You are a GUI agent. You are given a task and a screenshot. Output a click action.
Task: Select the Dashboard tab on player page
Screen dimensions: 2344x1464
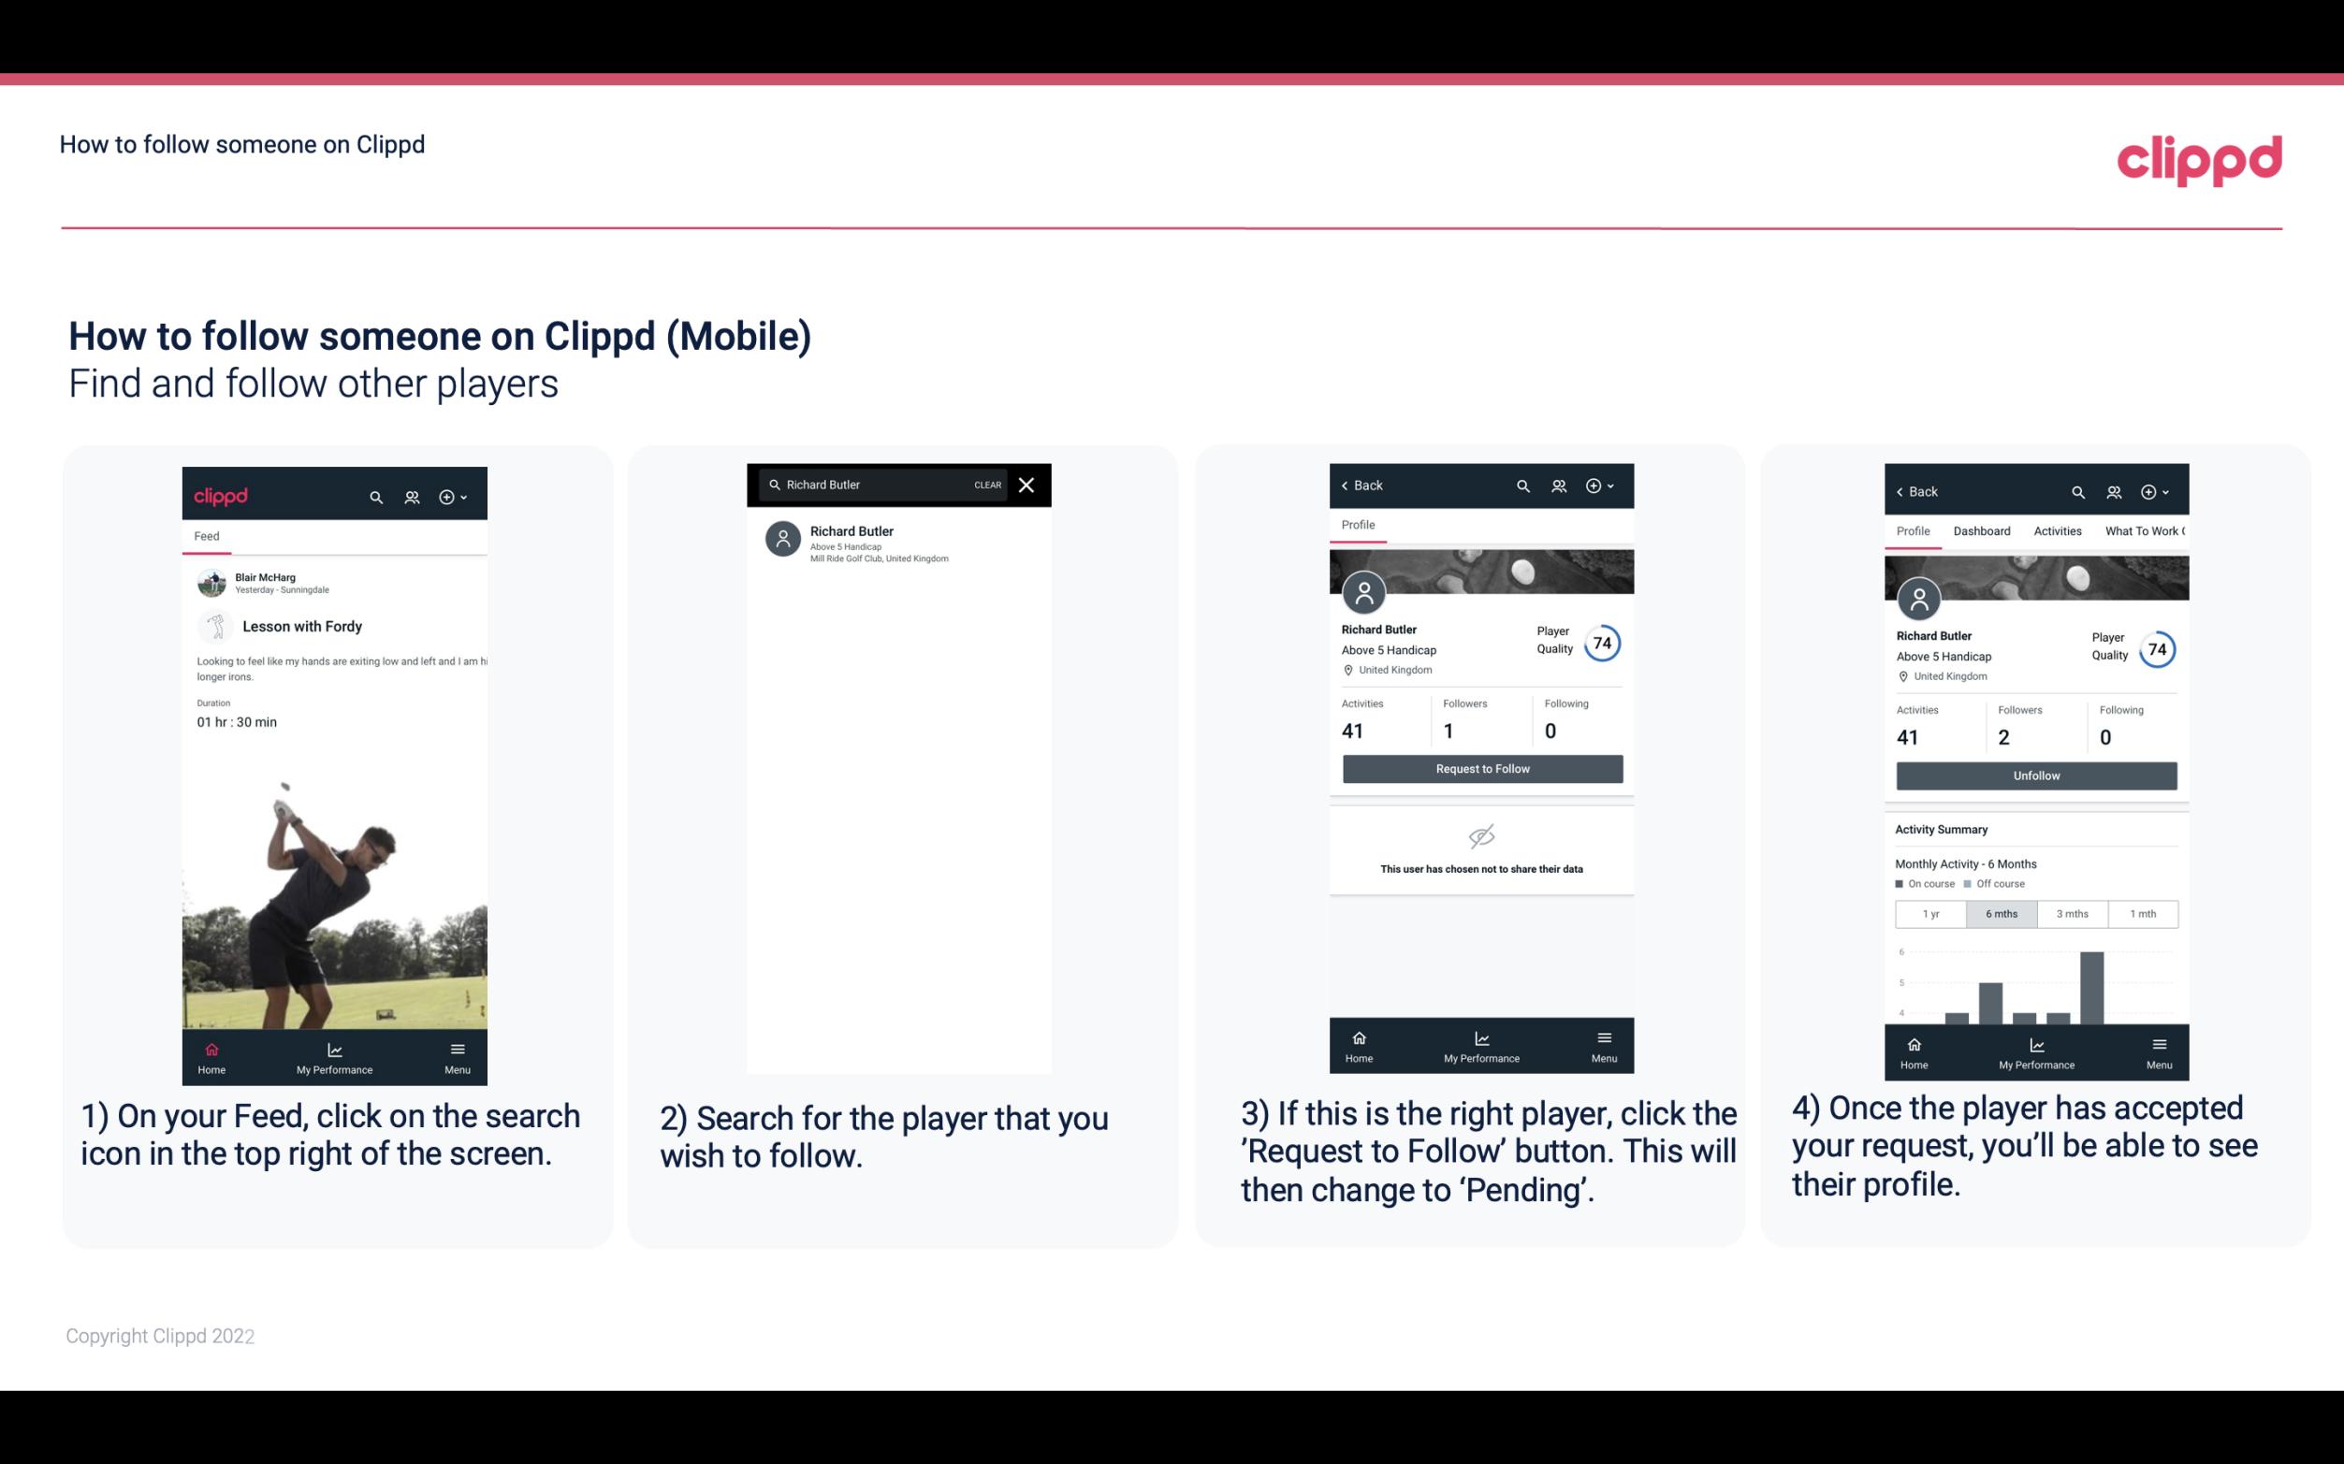point(1982,529)
